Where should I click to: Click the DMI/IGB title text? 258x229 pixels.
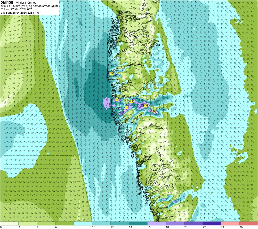tap(7, 3)
